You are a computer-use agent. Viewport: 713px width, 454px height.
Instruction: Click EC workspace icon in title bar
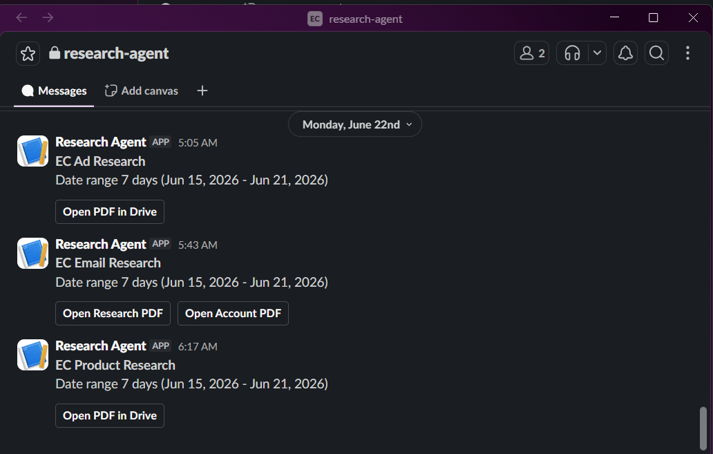click(314, 19)
